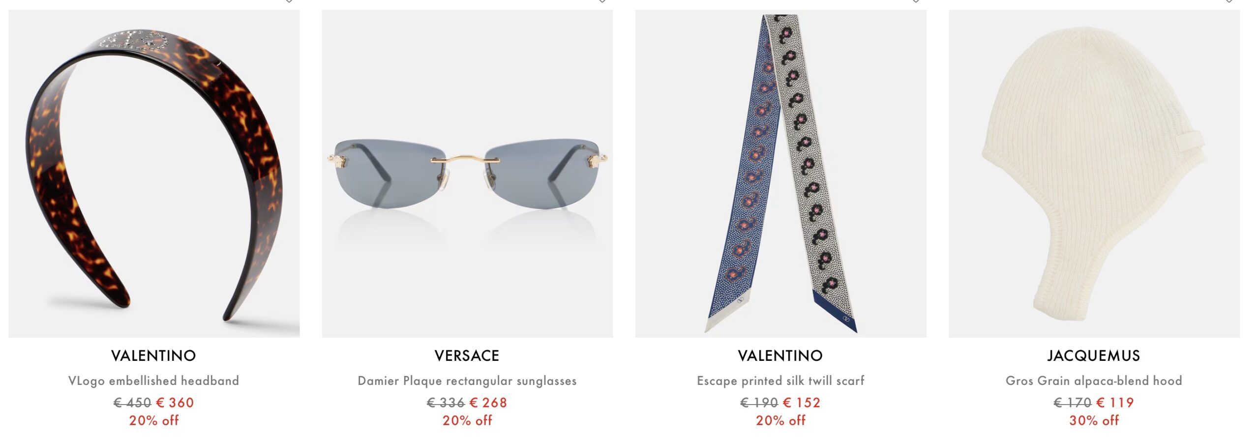Click the € 268 sale price

pyautogui.click(x=488, y=403)
